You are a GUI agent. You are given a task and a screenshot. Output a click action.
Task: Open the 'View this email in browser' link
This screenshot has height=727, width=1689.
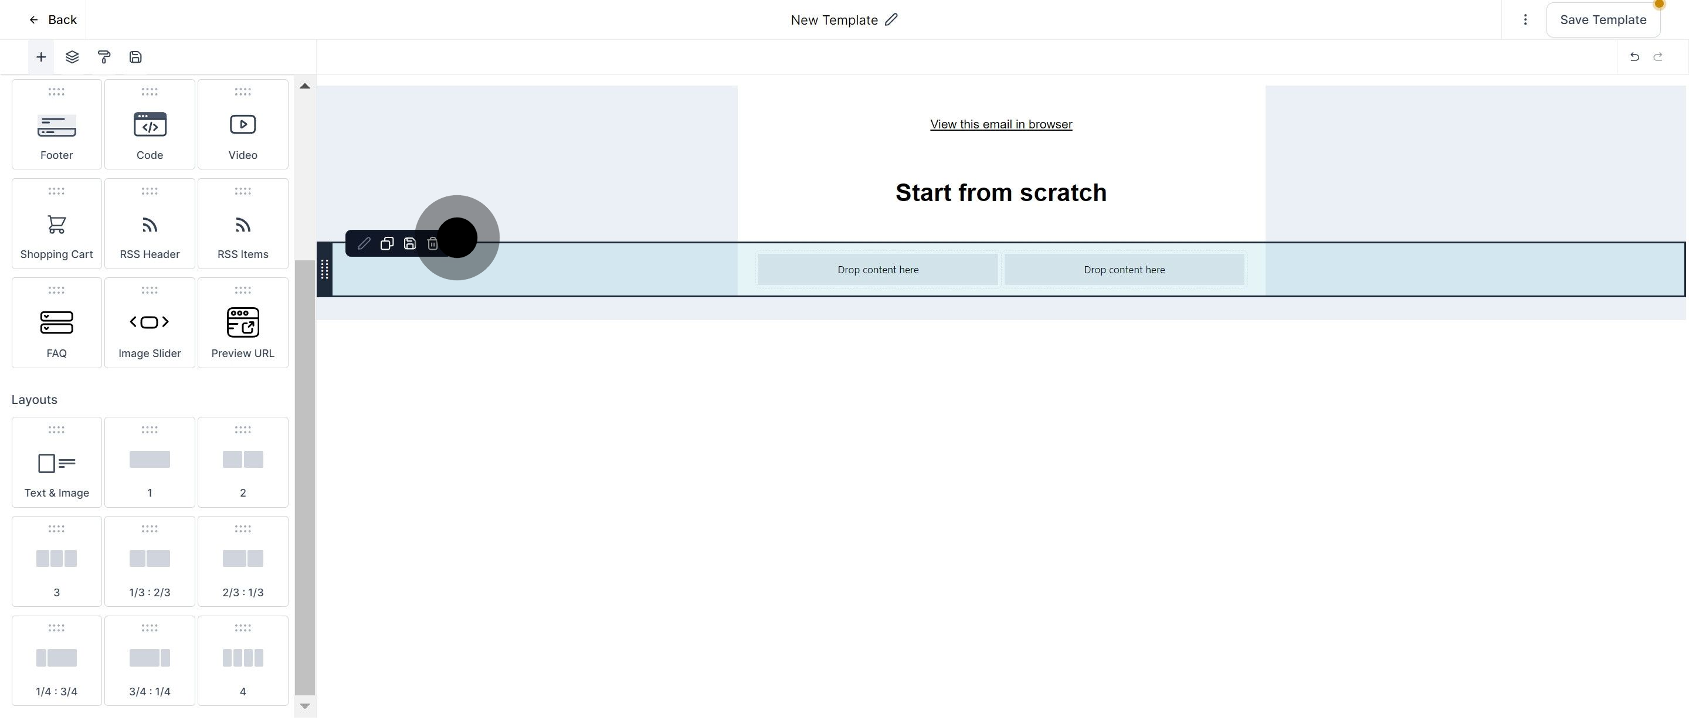pyautogui.click(x=1001, y=124)
